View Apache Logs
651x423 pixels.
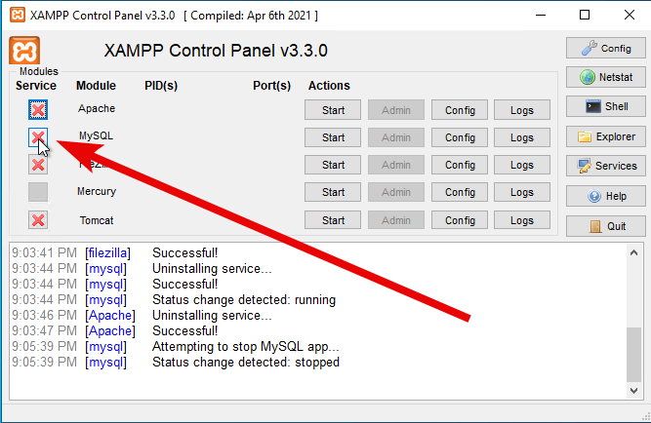[522, 110]
